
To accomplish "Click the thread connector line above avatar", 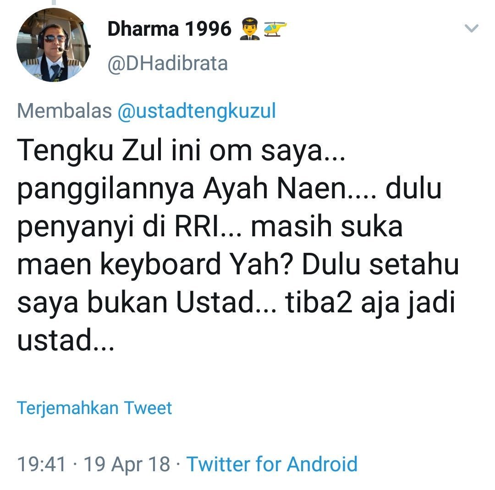I will coord(54,3).
